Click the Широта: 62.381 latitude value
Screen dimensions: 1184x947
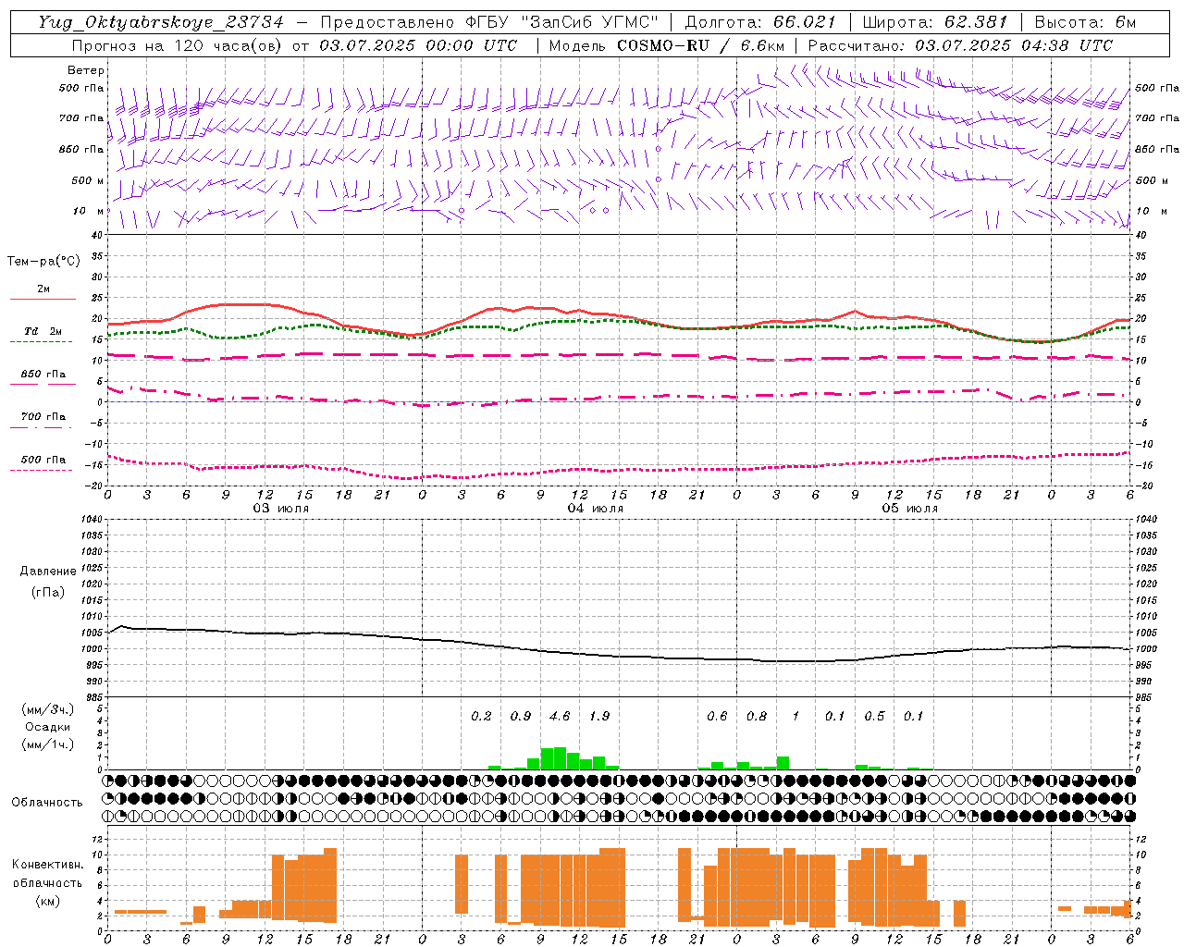point(934,22)
